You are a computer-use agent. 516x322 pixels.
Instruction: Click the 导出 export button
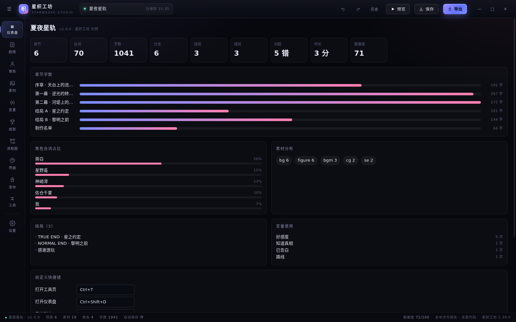pyautogui.click(x=455, y=9)
